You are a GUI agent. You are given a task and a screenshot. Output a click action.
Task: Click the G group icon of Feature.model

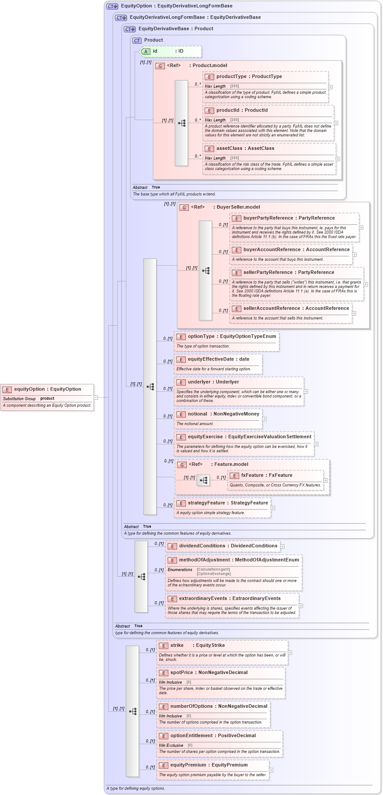[x=182, y=465]
